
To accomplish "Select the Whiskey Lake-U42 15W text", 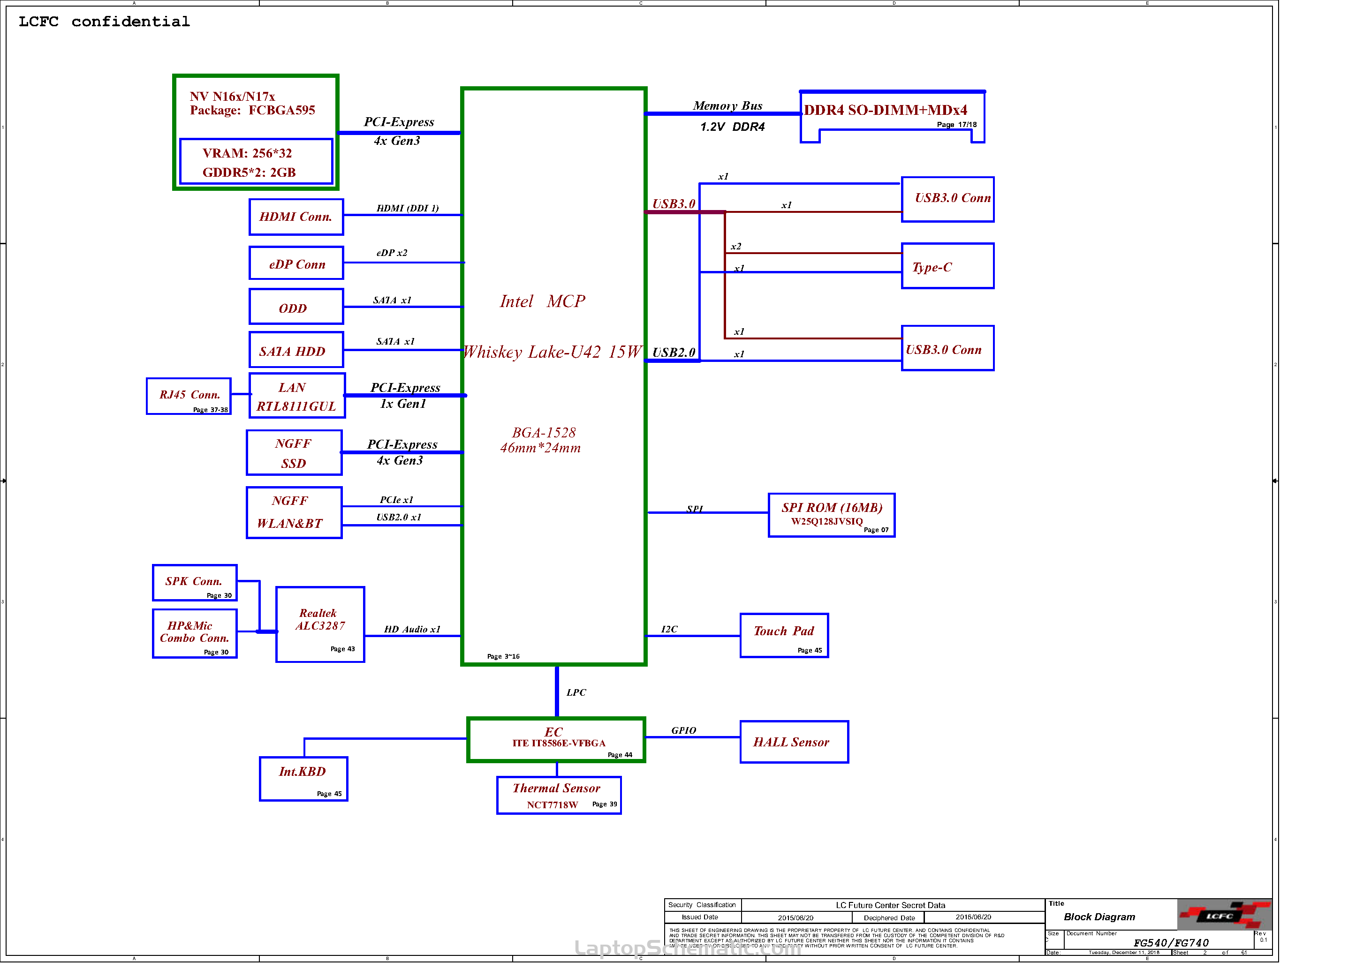I will 553,352.
